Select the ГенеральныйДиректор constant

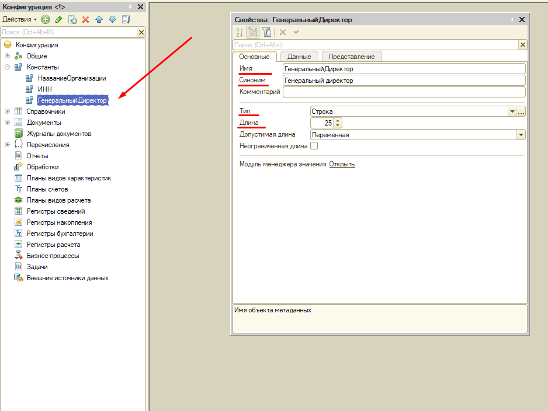(x=72, y=100)
